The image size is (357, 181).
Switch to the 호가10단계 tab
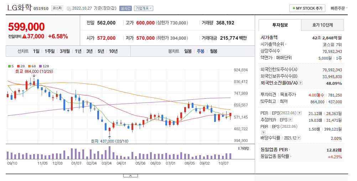pyautogui.click(x=322, y=25)
